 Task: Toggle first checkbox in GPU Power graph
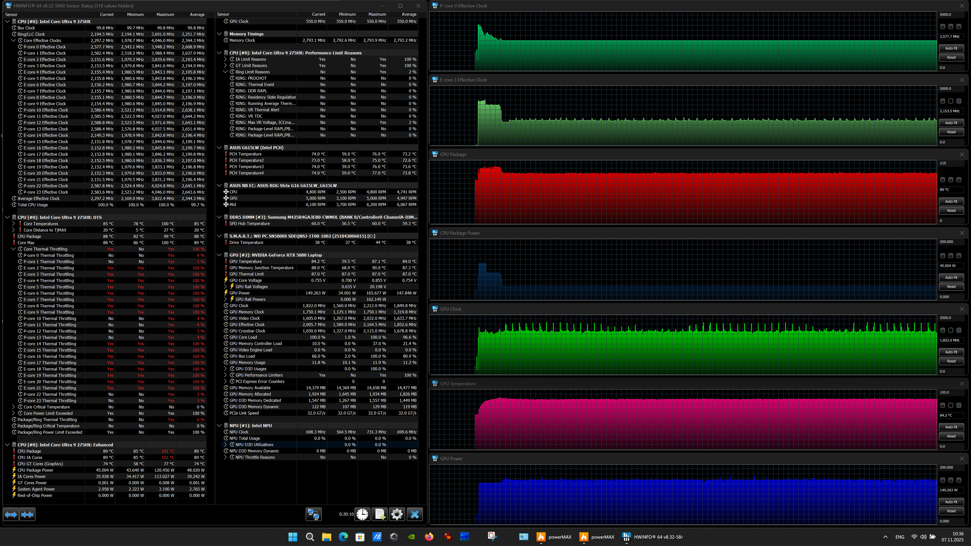point(943,480)
